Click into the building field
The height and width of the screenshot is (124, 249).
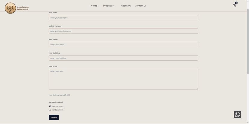123,58
